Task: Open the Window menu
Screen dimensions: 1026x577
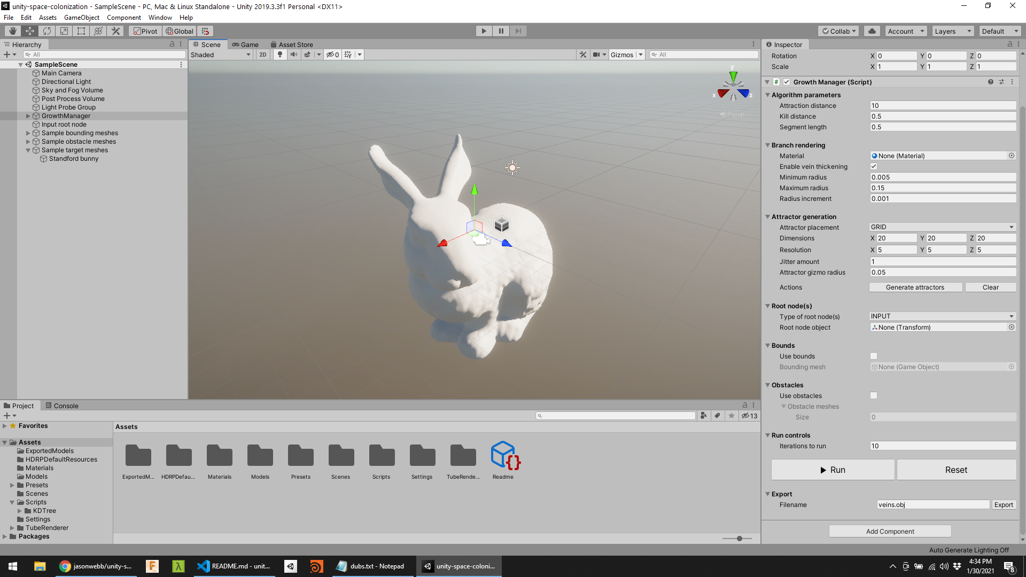Action: tap(160, 18)
